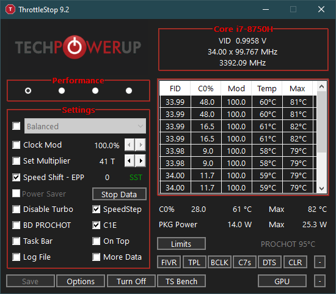Click the Stop Data button
336x294 pixels.
pos(119,194)
